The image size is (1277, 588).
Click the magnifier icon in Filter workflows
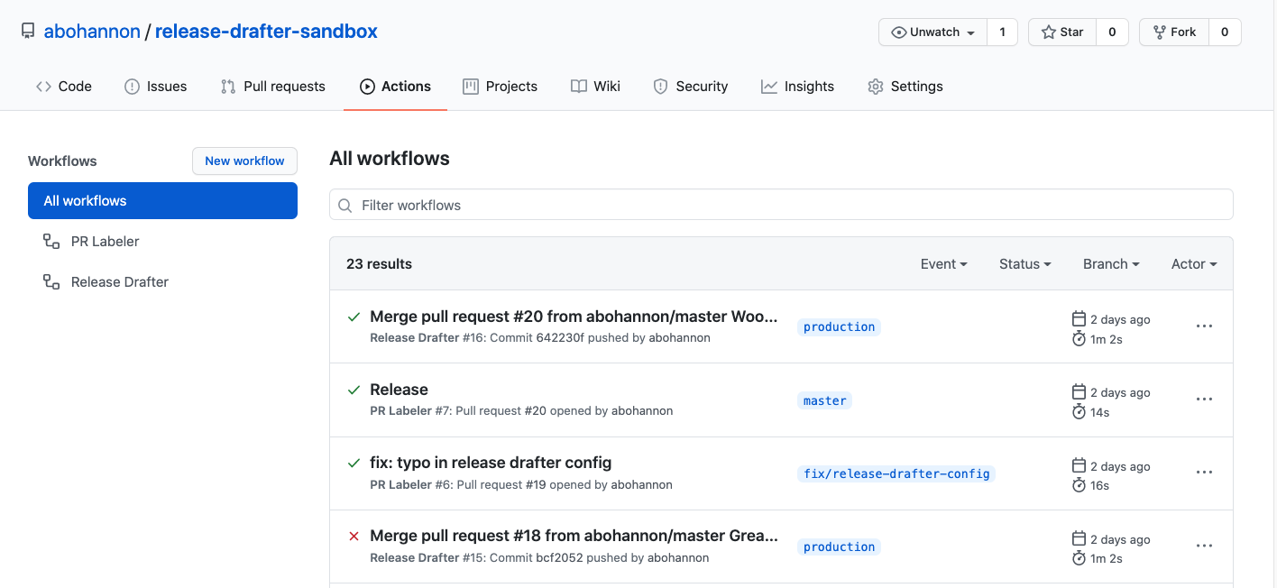pos(345,206)
